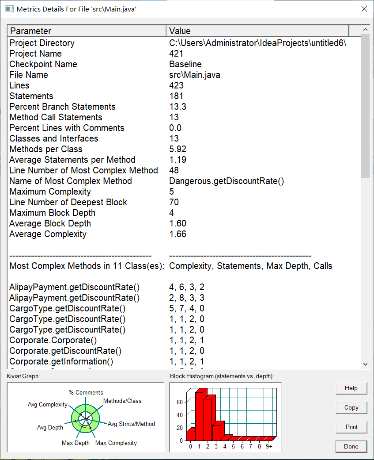This screenshot has width=374, height=460.
Task: Select Maximum Complexity row
Action: 184,191
